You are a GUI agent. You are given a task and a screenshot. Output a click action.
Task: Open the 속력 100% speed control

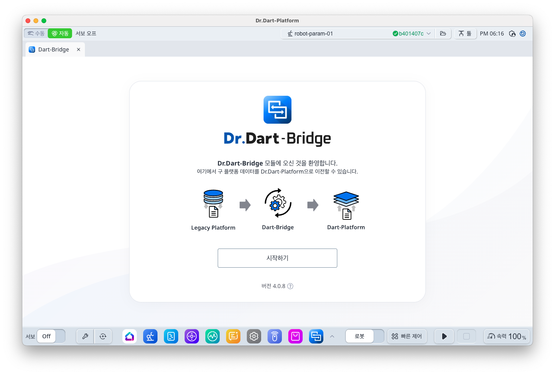[507, 336]
